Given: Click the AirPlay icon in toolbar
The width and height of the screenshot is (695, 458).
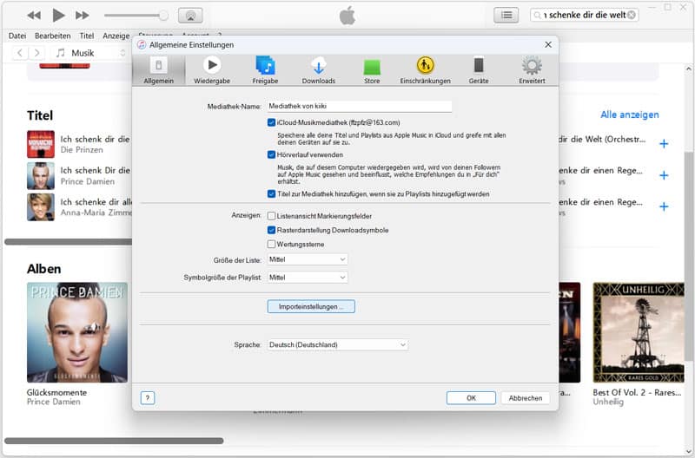Looking at the screenshot, I should pos(190,16).
